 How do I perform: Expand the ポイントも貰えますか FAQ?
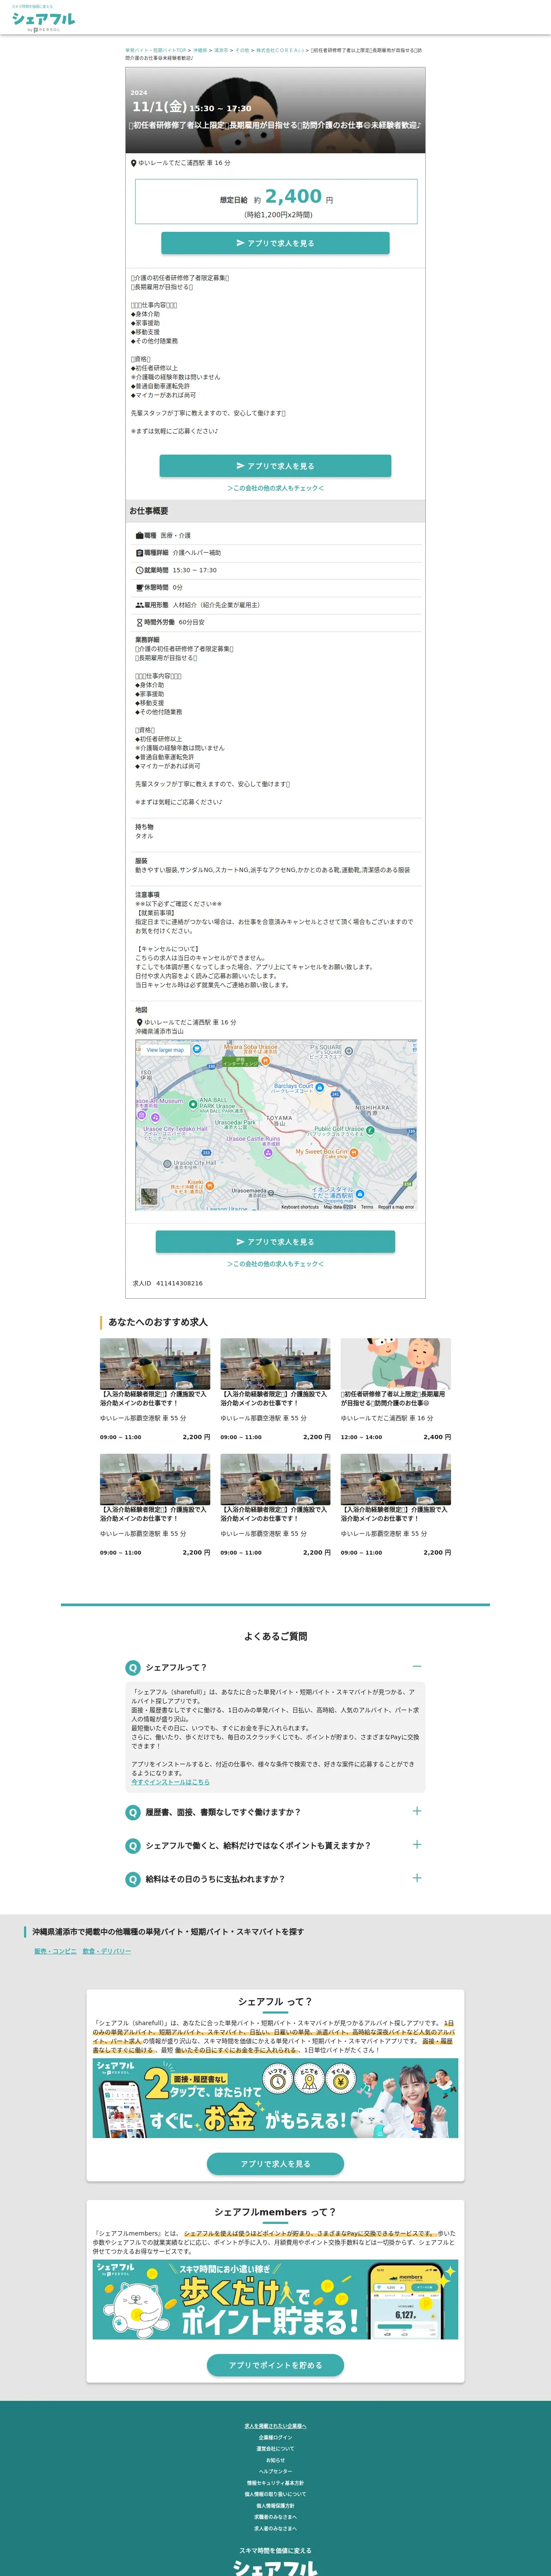coord(417,1845)
